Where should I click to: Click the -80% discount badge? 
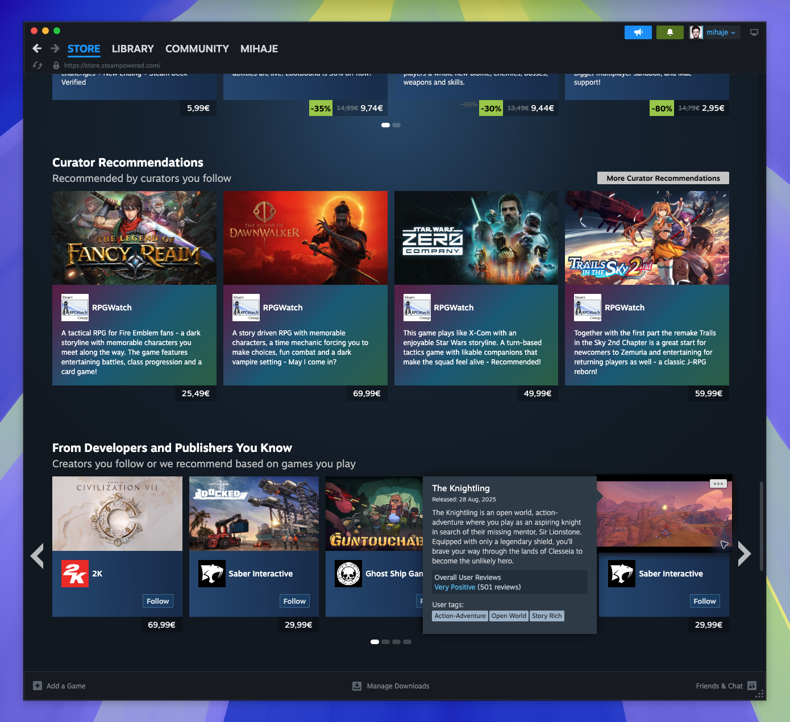tap(662, 108)
